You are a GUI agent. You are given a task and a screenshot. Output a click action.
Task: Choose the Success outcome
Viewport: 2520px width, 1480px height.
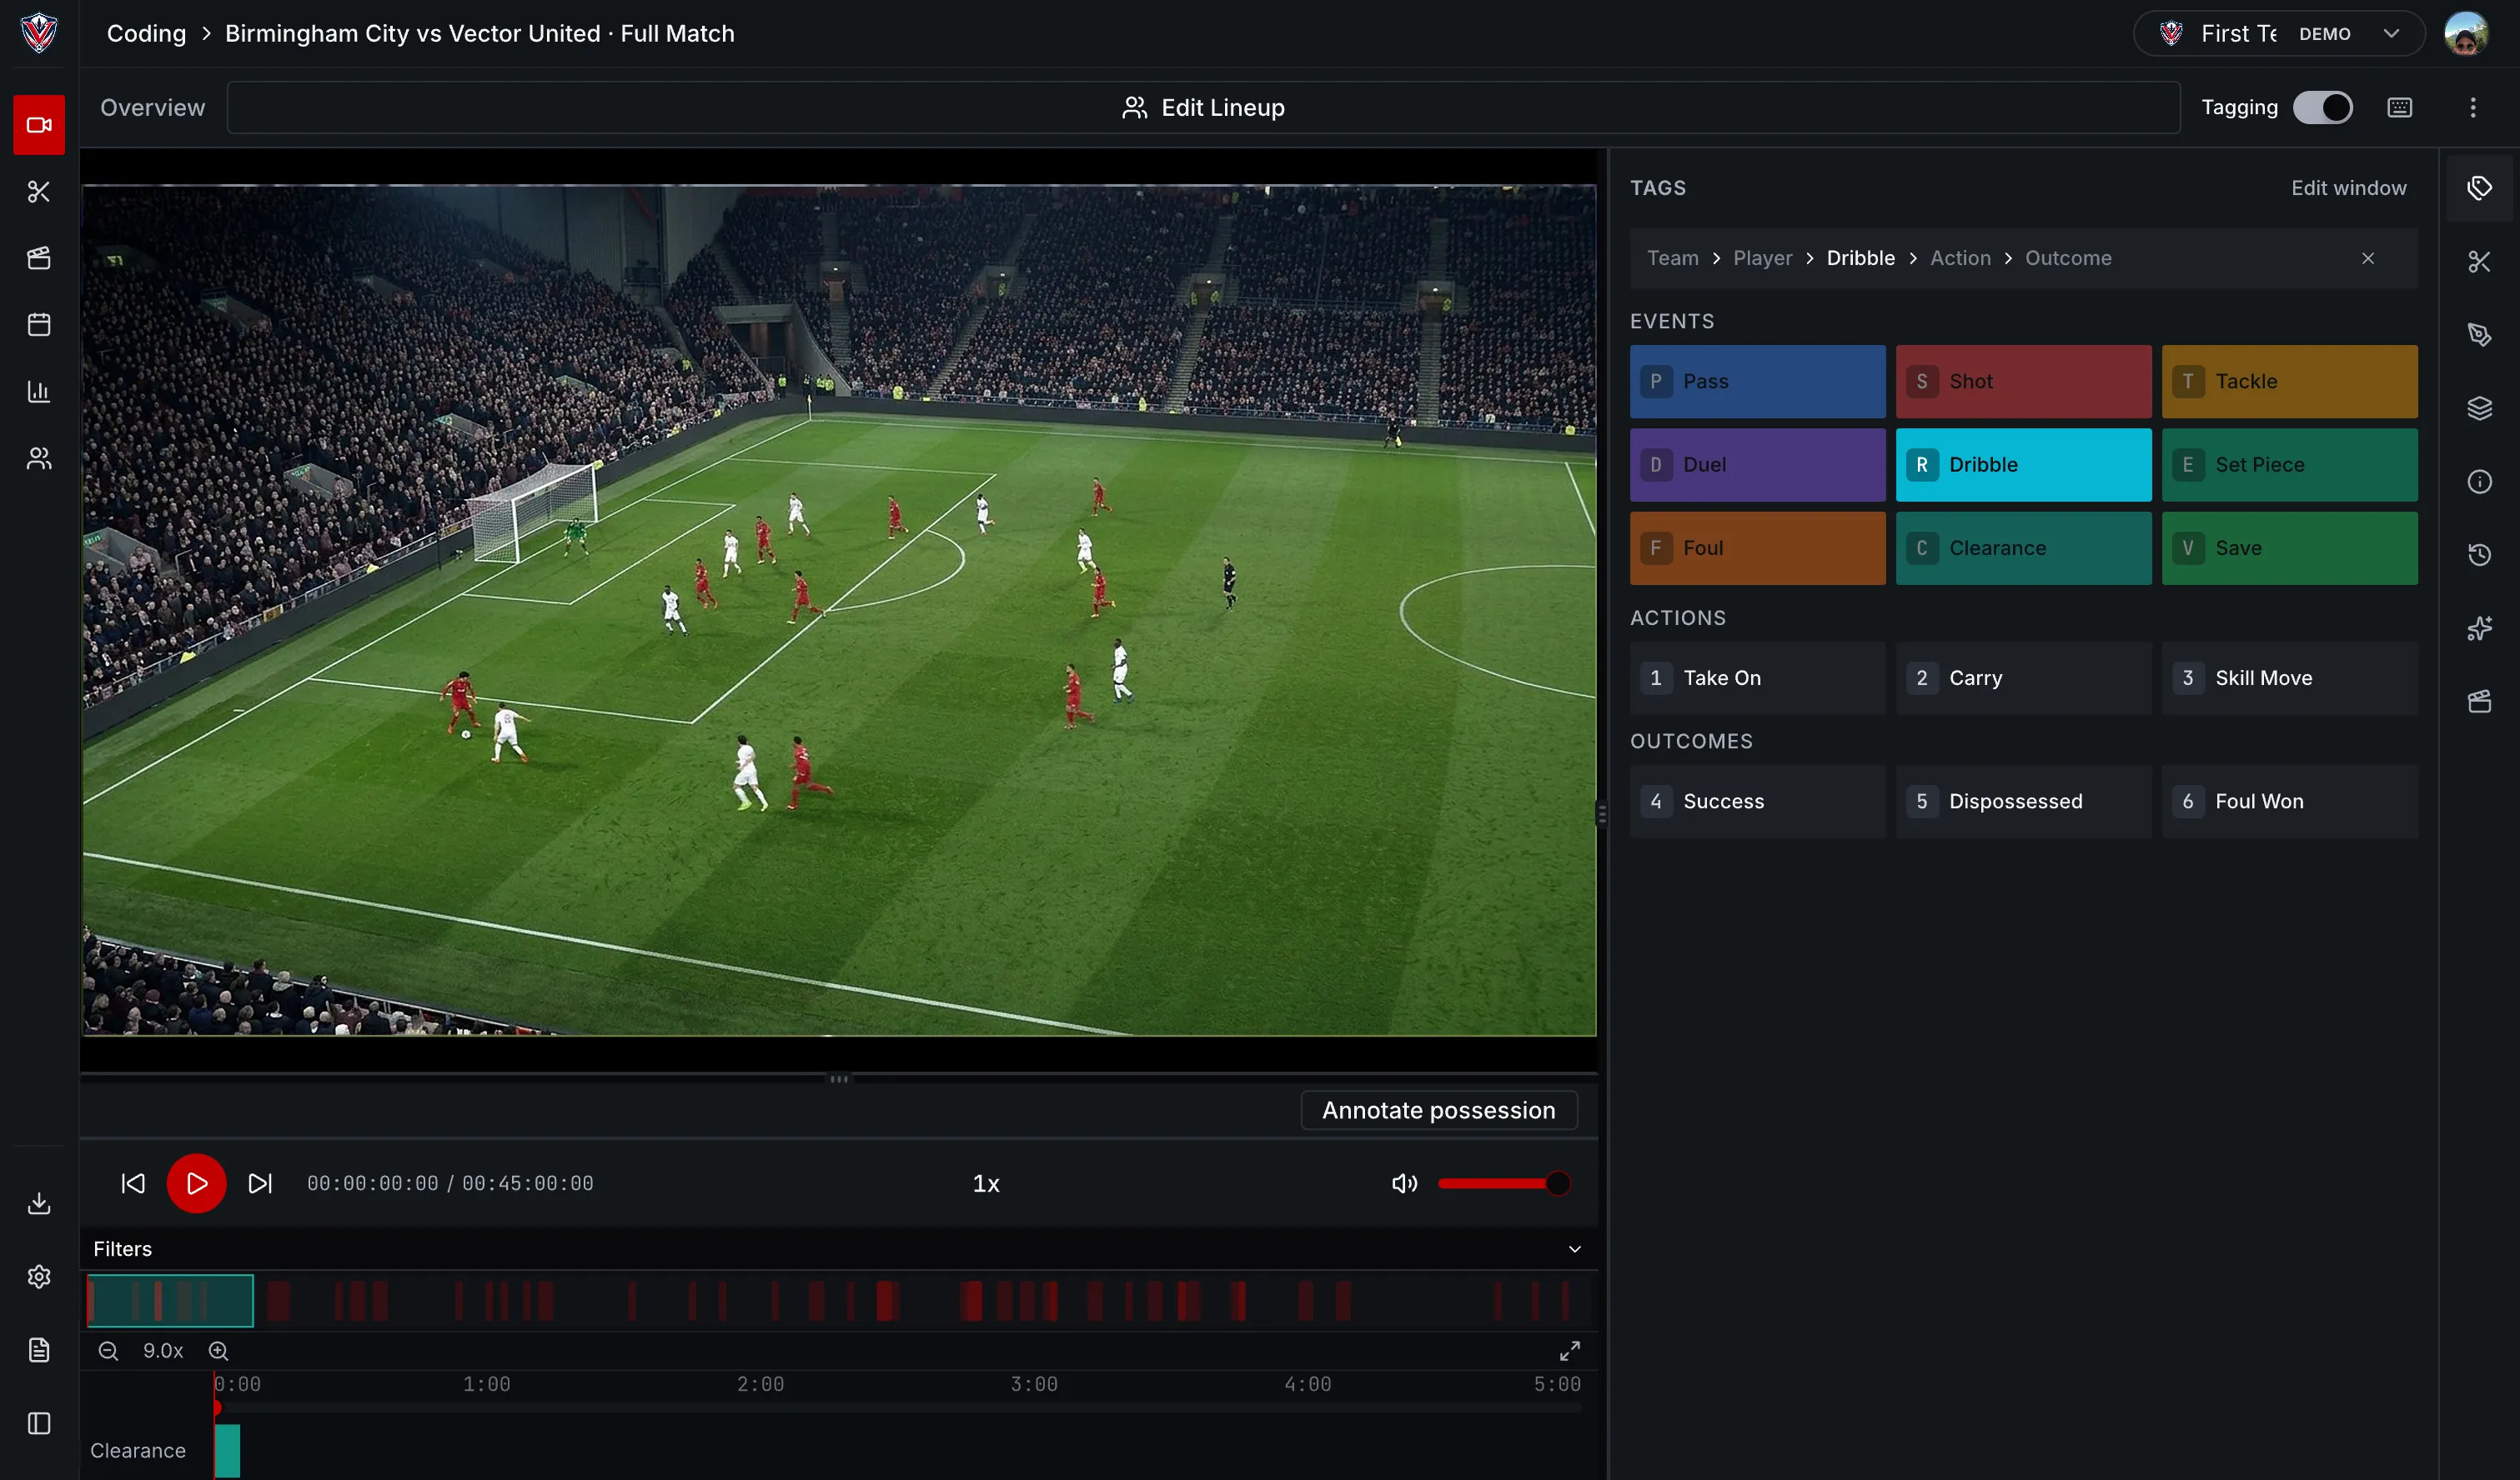pos(1757,802)
